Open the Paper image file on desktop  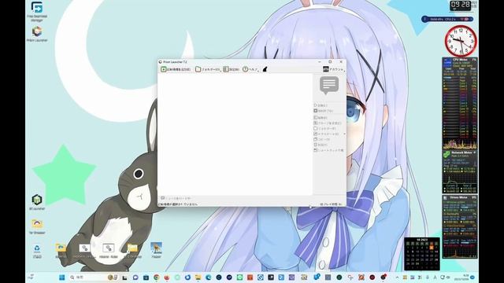tap(156, 250)
